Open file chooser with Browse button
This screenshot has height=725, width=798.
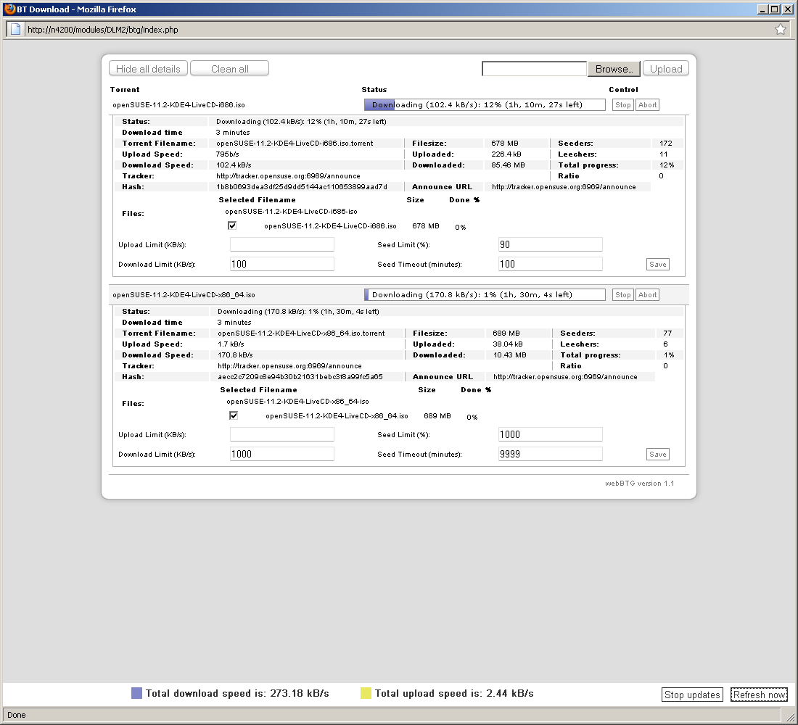pos(614,69)
